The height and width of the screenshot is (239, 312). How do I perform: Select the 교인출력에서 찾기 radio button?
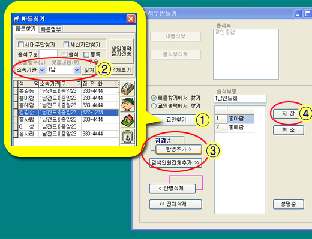tap(154, 106)
